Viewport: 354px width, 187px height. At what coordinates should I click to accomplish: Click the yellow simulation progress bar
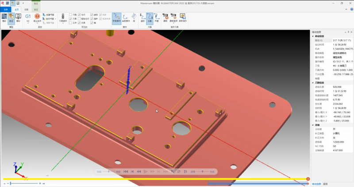[155, 179]
